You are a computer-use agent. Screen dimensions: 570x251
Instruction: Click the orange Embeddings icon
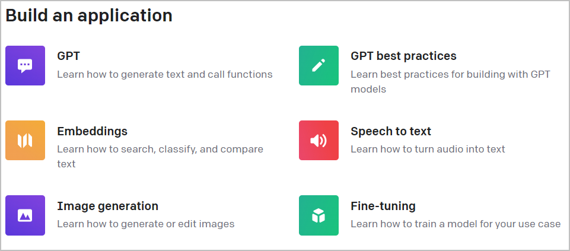(x=25, y=141)
